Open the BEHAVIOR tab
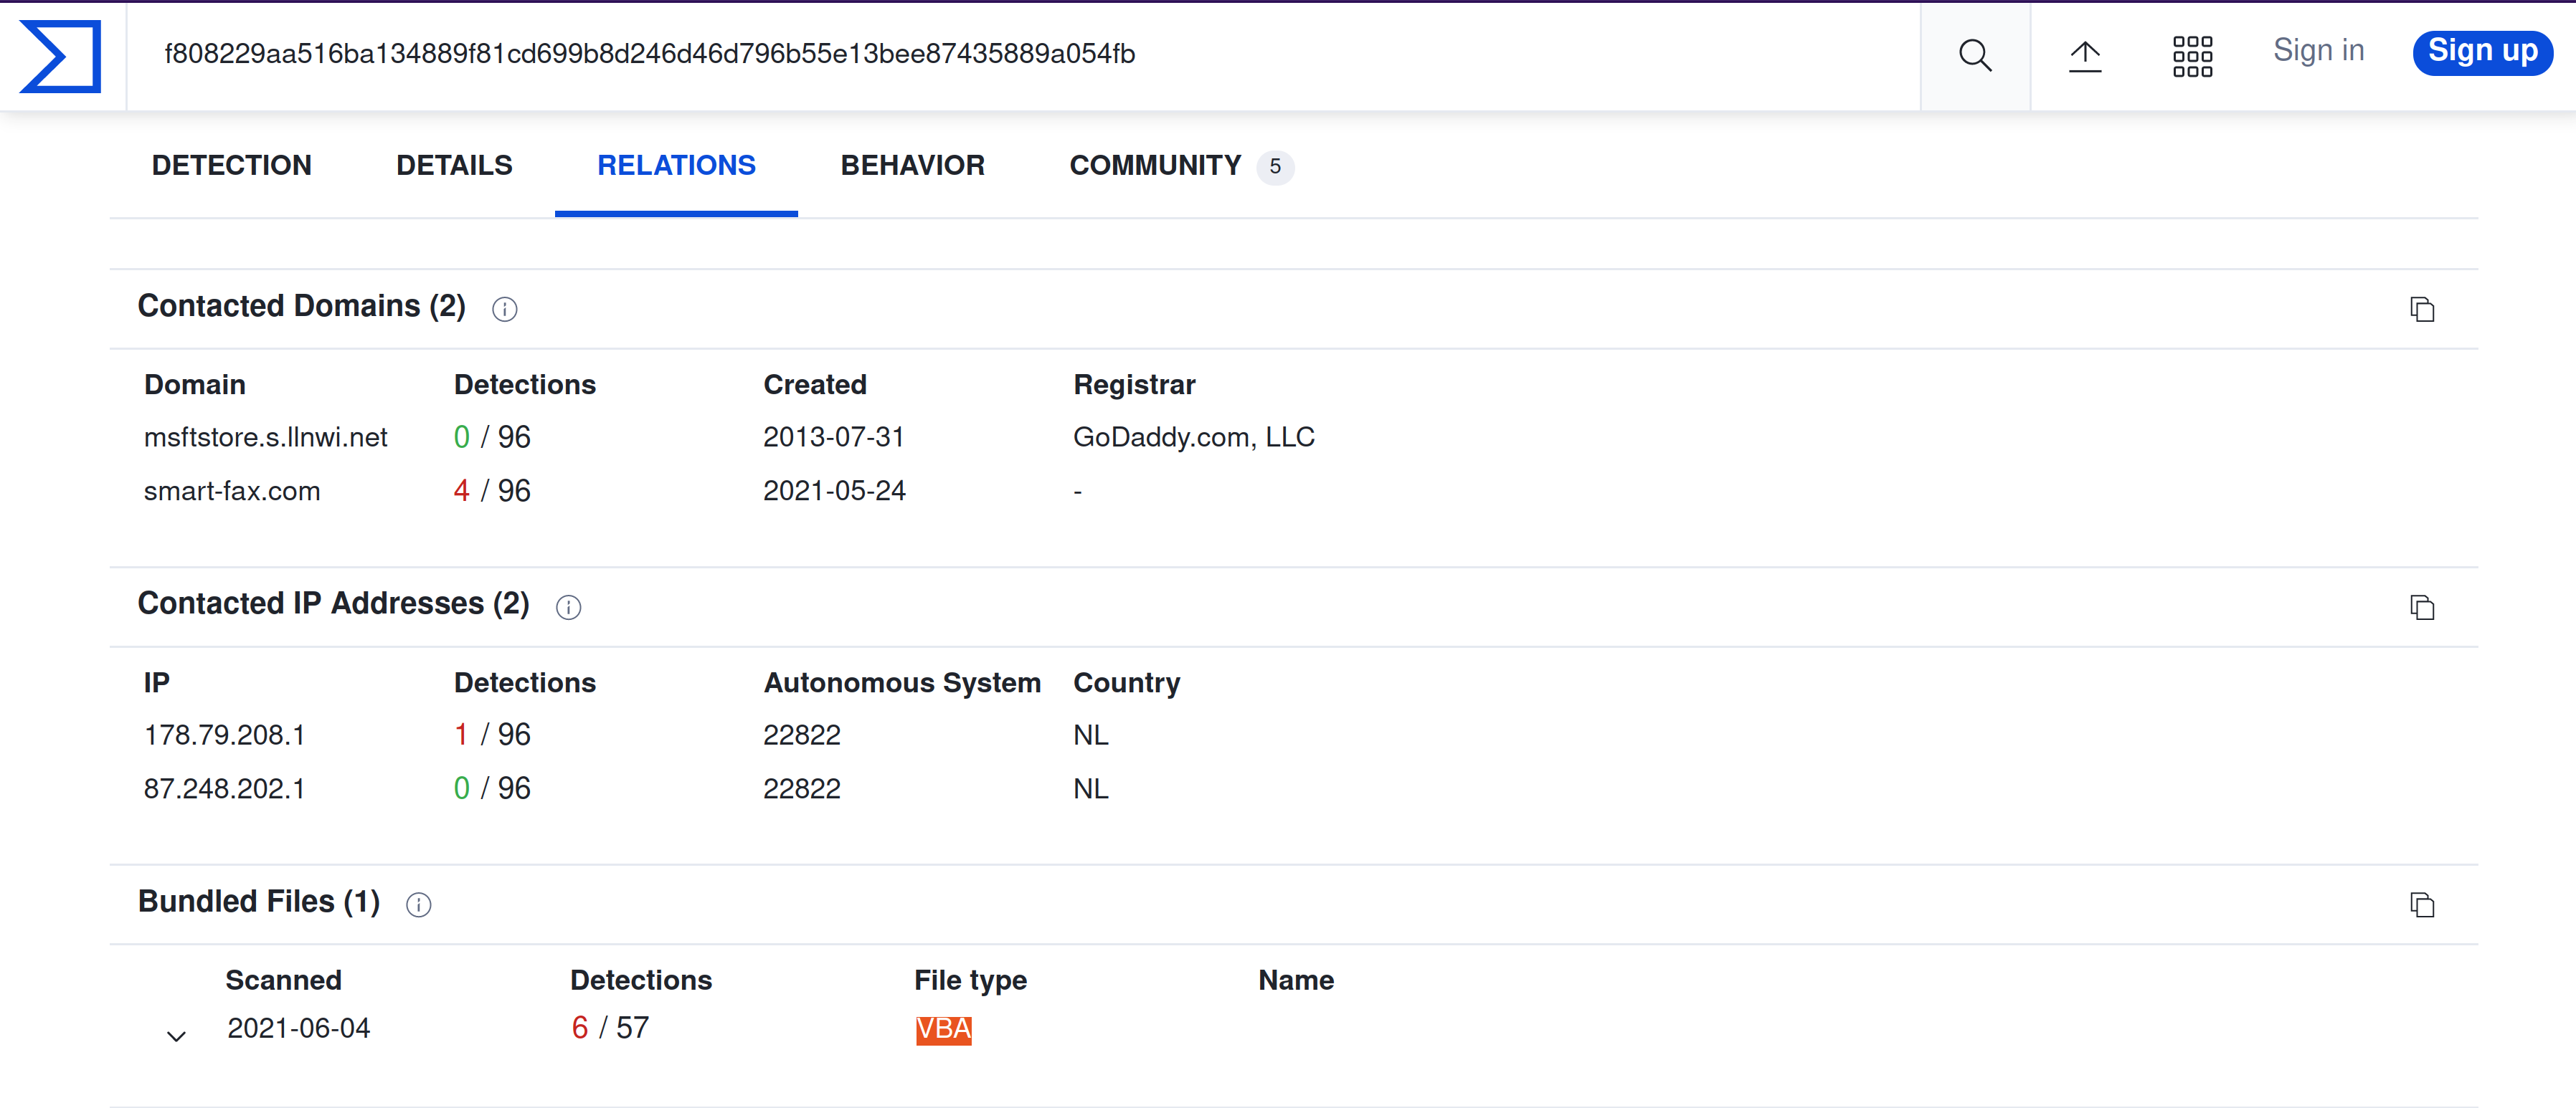 (x=912, y=166)
